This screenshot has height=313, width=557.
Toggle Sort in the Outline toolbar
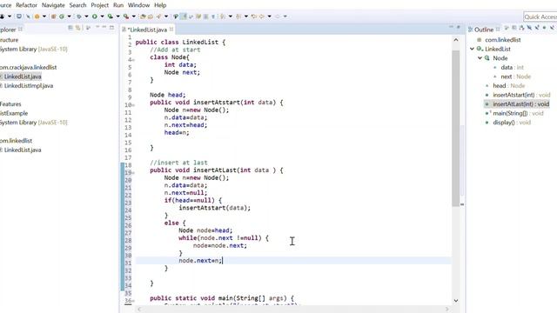521,28
